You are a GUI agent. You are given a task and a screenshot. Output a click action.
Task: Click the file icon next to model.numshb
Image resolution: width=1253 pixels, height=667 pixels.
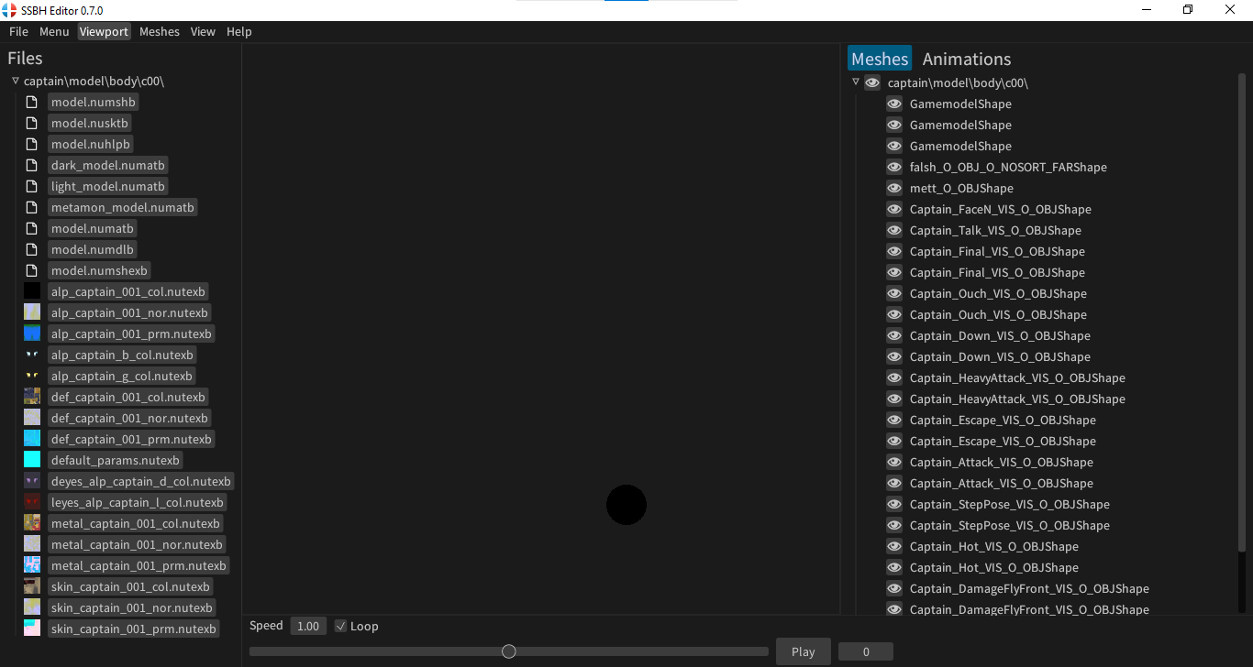(x=32, y=102)
